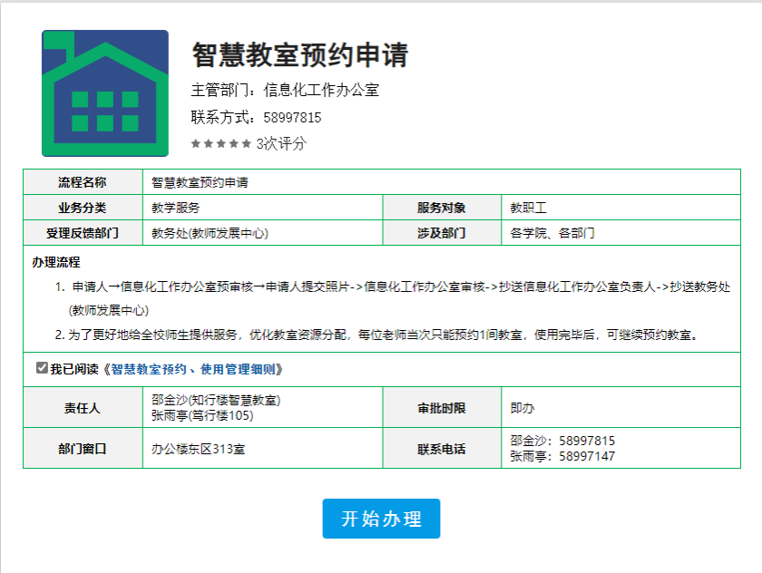Click the 责任人 label cell
Image resolution: width=762 pixels, height=573 pixels.
click(x=83, y=408)
